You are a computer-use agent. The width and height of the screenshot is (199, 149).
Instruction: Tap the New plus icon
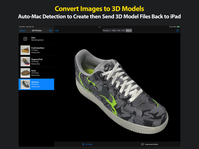point(25,39)
